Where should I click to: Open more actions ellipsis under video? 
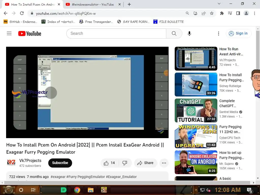tap(164, 163)
